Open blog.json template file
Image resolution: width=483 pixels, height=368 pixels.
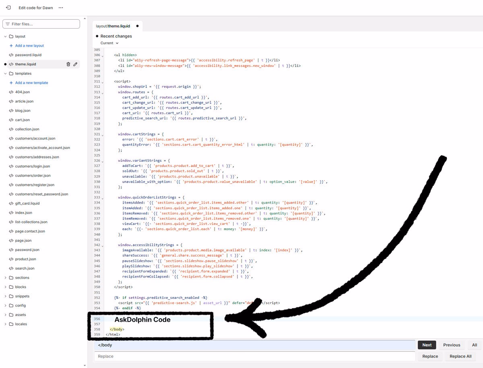(23, 110)
